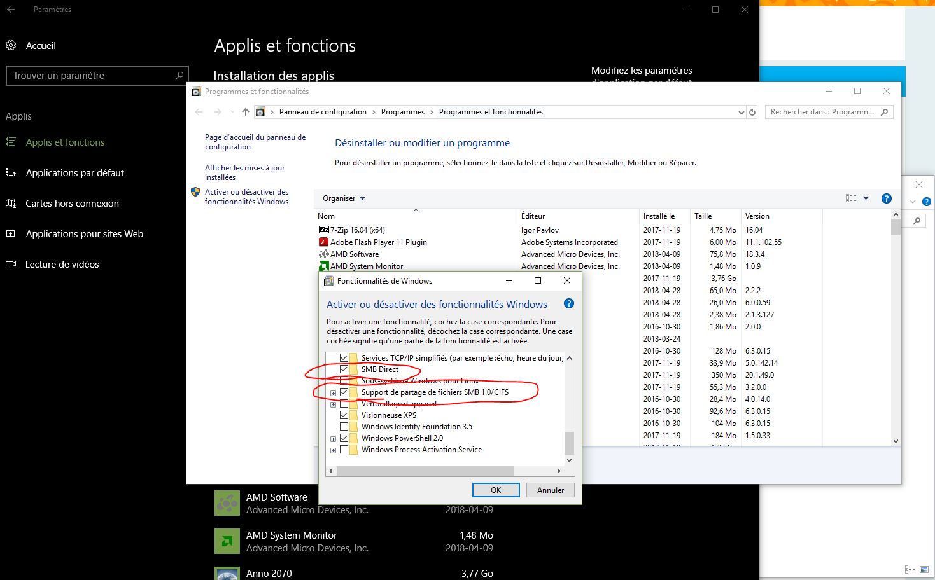935x580 pixels.
Task: Enable Windows Process Activation Service checkbox
Action: [x=344, y=450]
